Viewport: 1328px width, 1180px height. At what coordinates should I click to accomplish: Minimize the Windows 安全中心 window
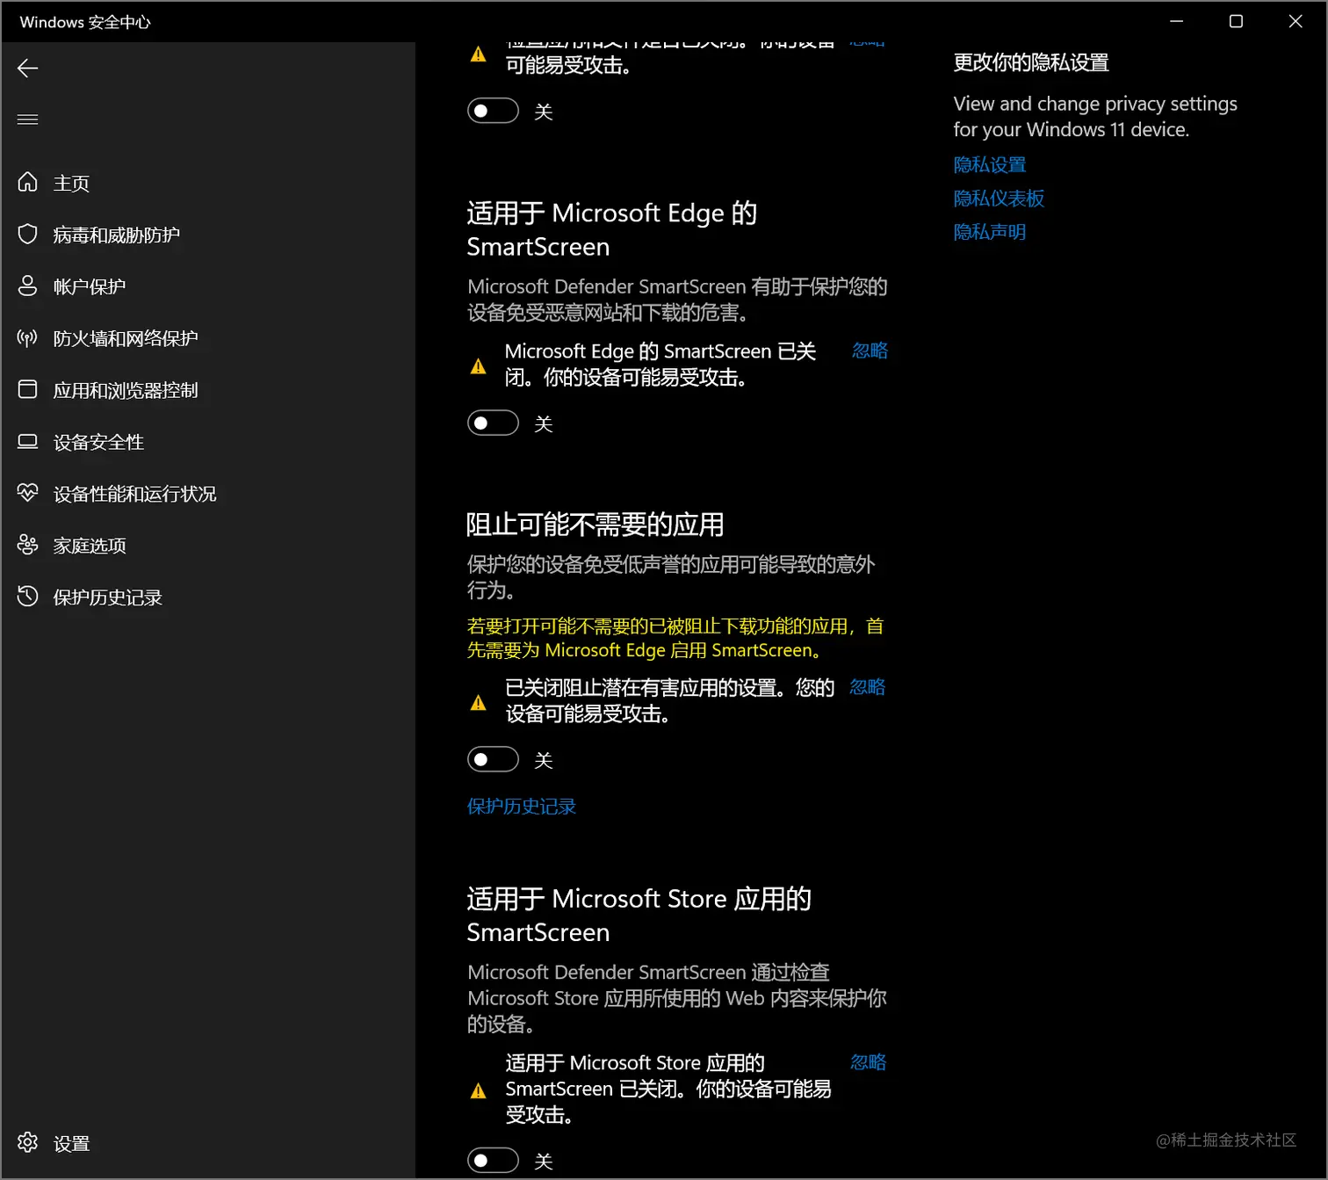click(1176, 21)
